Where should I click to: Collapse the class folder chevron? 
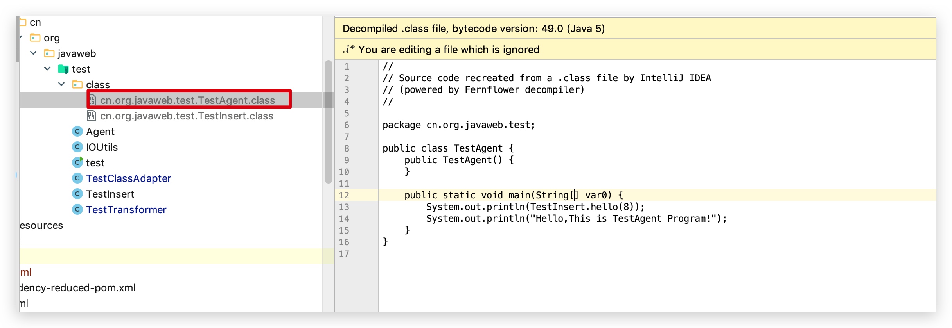tap(62, 84)
